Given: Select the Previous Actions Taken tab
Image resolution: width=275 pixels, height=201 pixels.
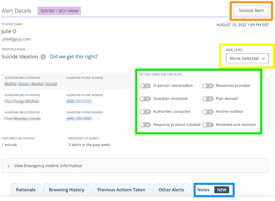Looking at the screenshot, I should click(121, 190).
